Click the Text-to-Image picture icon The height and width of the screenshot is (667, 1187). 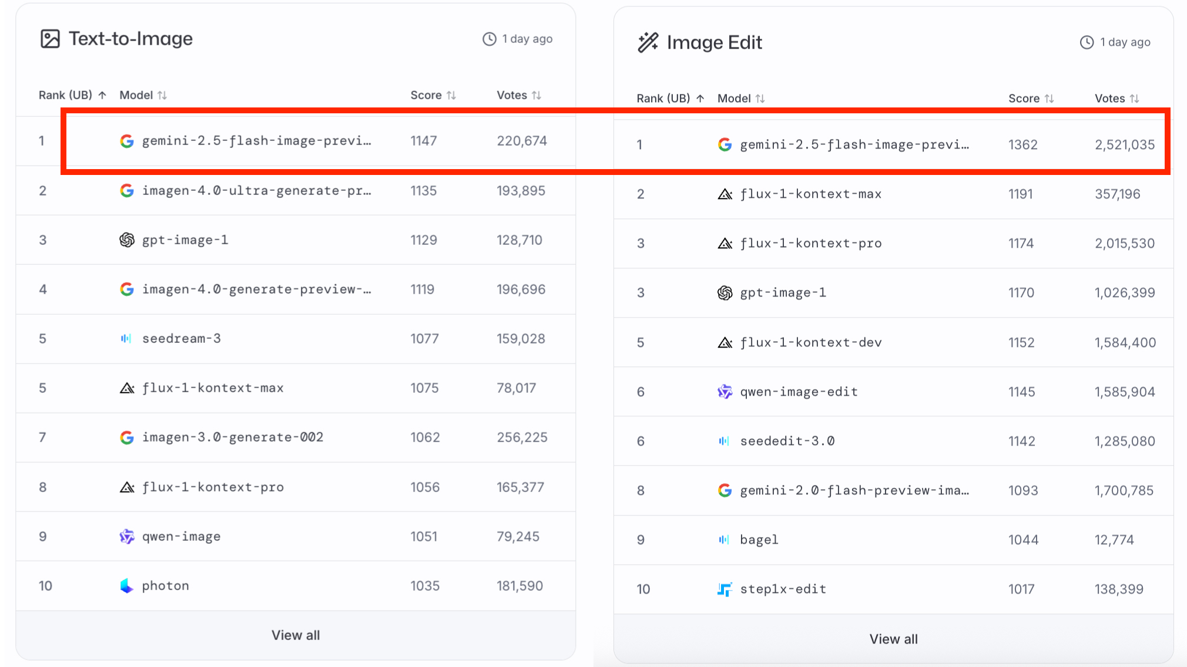click(x=50, y=39)
